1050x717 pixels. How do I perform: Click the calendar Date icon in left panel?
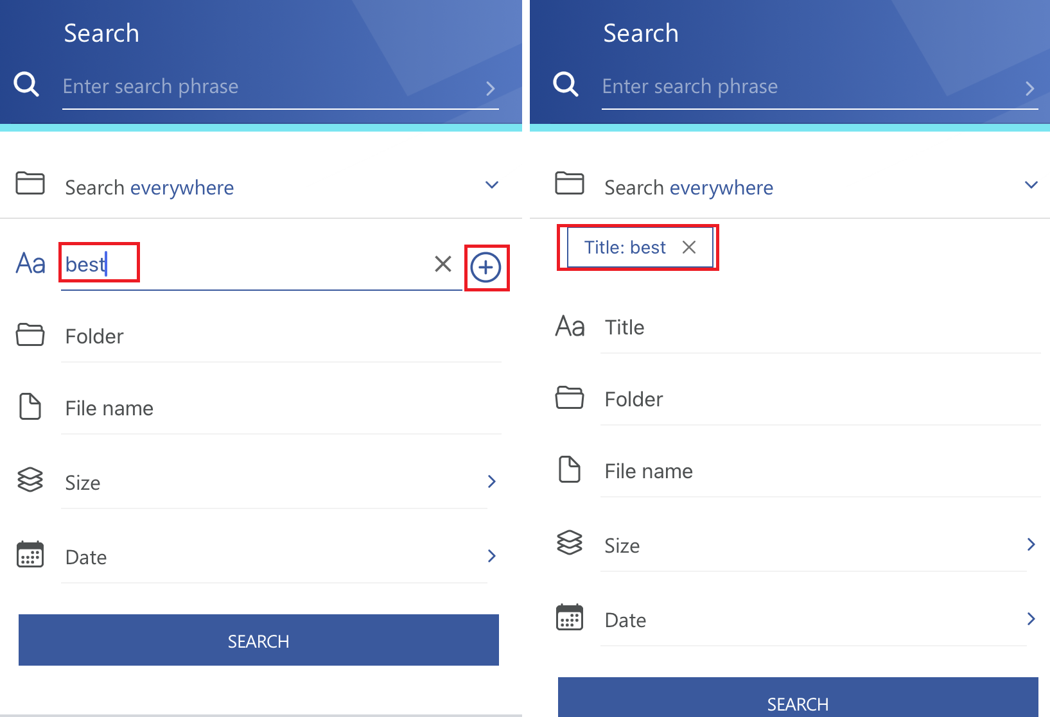pyautogui.click(x=30, y=555)
